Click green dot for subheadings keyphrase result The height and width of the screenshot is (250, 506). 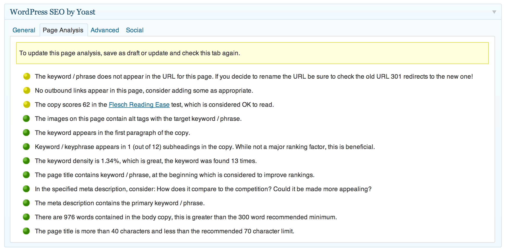pyautogui.click(x=26, y=147)
